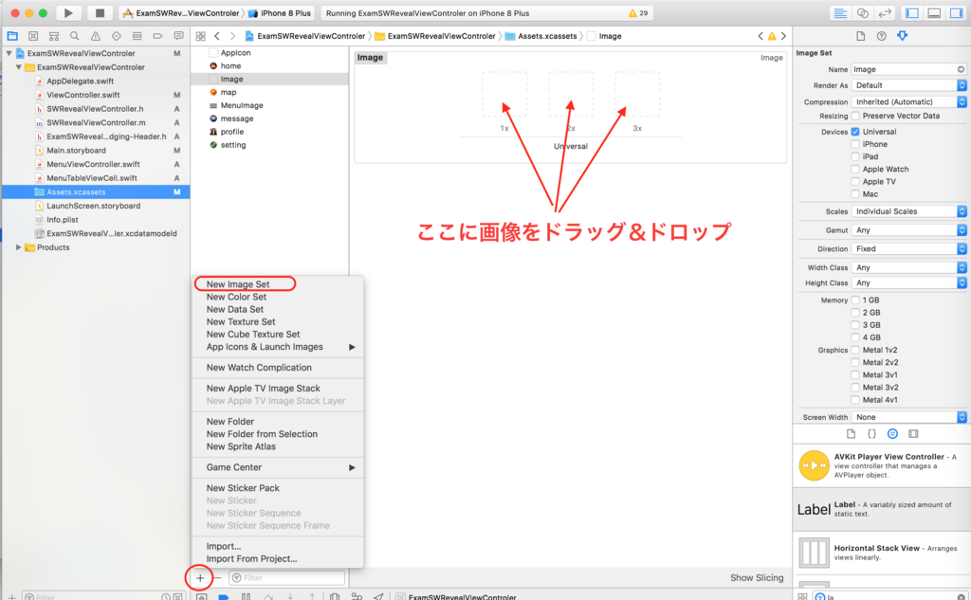
Task: Open the Direction dropdown
Action: [x=909, y=249]
